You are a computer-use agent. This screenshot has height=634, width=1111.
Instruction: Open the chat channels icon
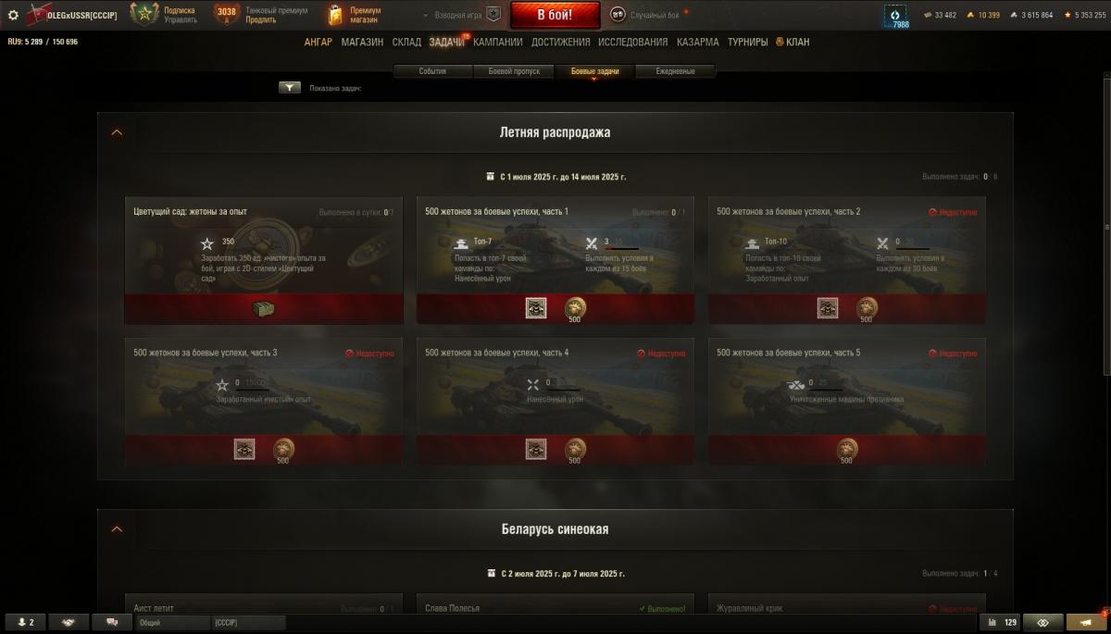pyautogui.click(x=112, y=623)
